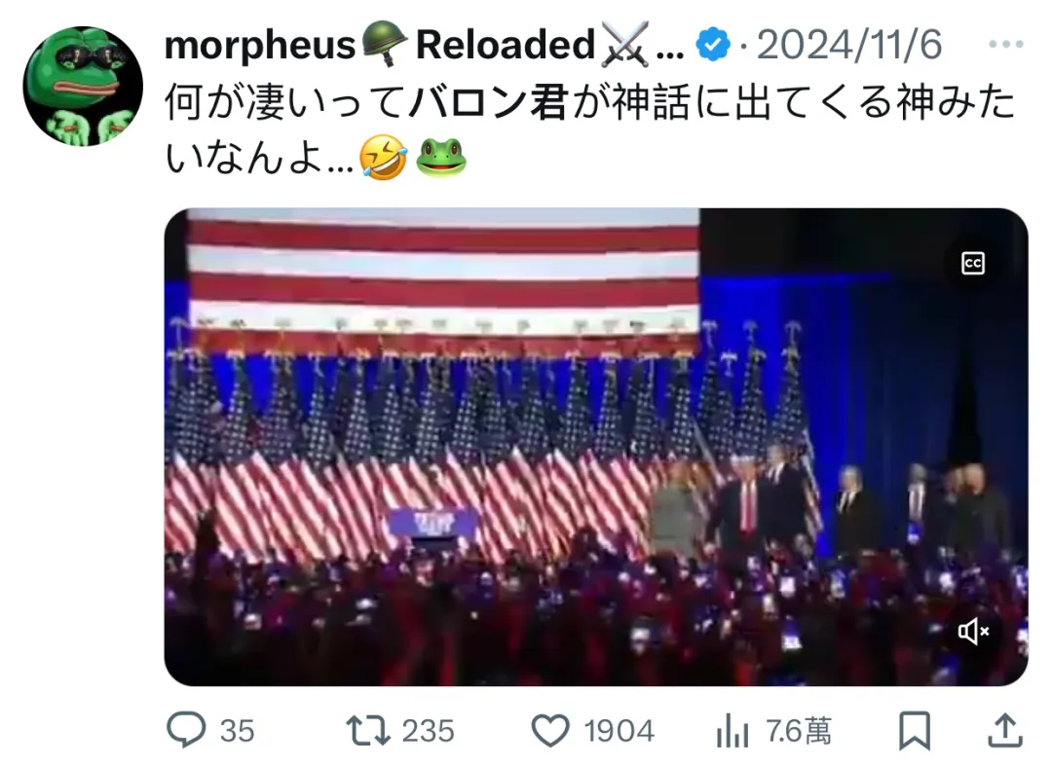
Task: View analytics via the bar chart icon
Action: tap(732, 731)
